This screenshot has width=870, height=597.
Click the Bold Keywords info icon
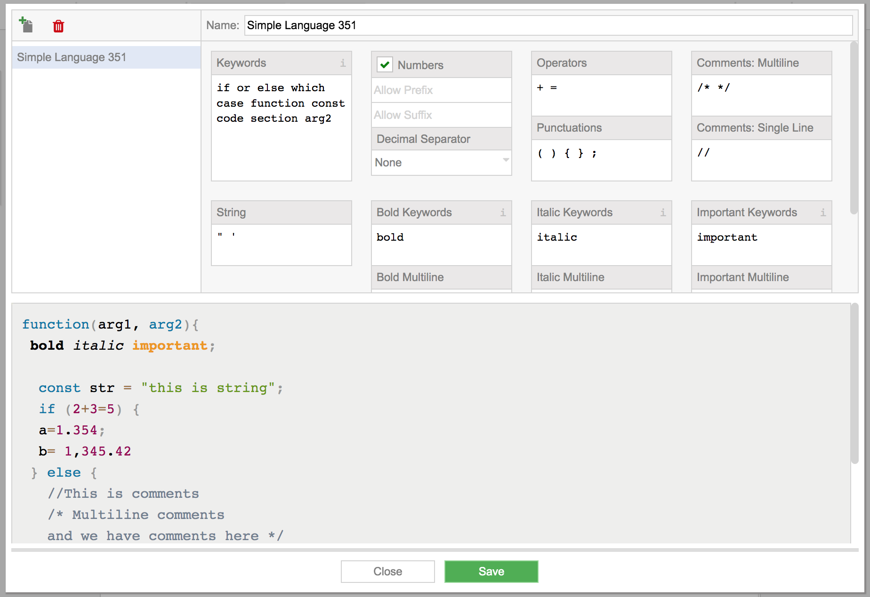point(503,212)
